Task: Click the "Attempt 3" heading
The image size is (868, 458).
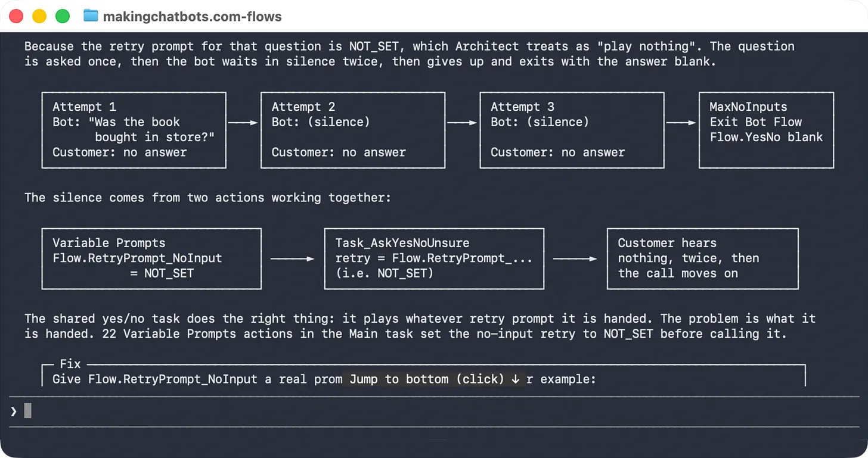Action: 522,107
